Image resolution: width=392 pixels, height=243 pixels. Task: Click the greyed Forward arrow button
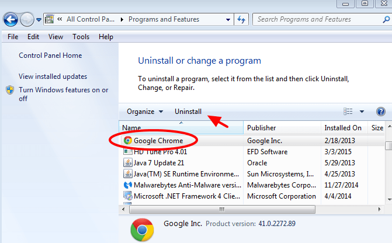point(27,19)
